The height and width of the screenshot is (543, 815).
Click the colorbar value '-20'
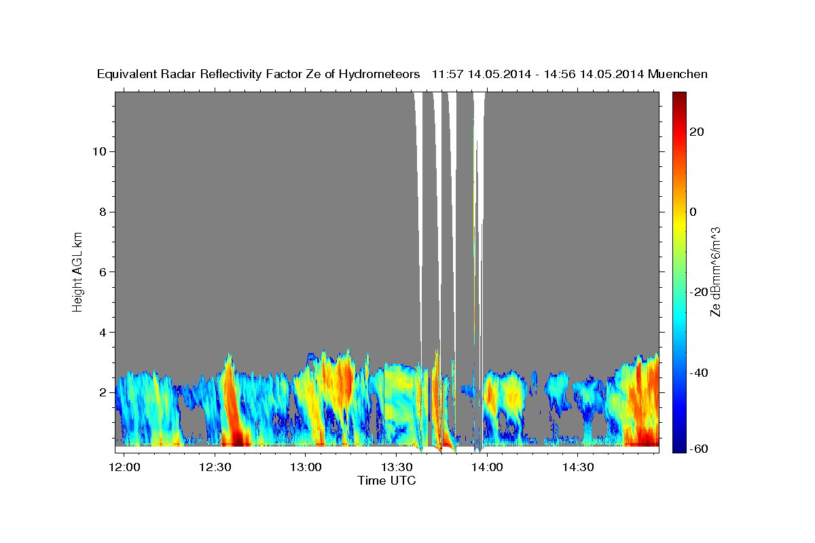699,292
